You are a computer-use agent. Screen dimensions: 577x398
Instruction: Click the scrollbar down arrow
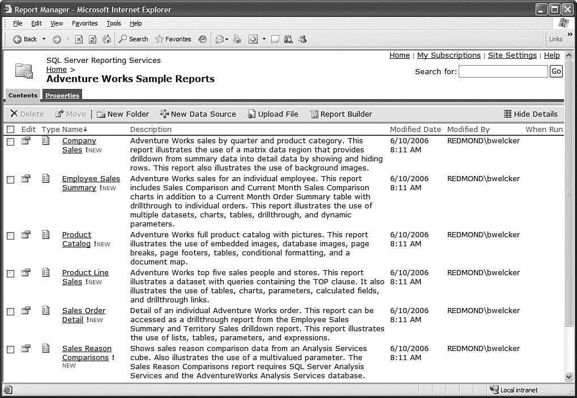pyautogui.click(x=569, y=376)
